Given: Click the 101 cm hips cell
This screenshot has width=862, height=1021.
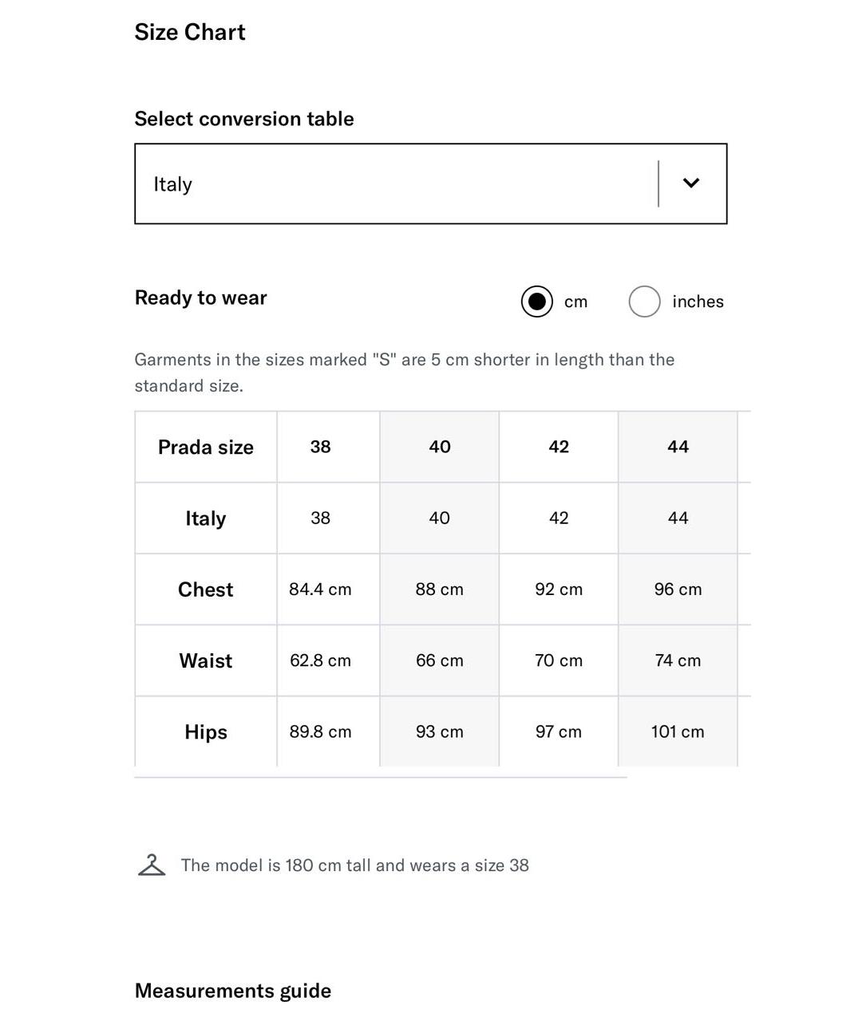Looking at the screenshot, I should point(678,731).
